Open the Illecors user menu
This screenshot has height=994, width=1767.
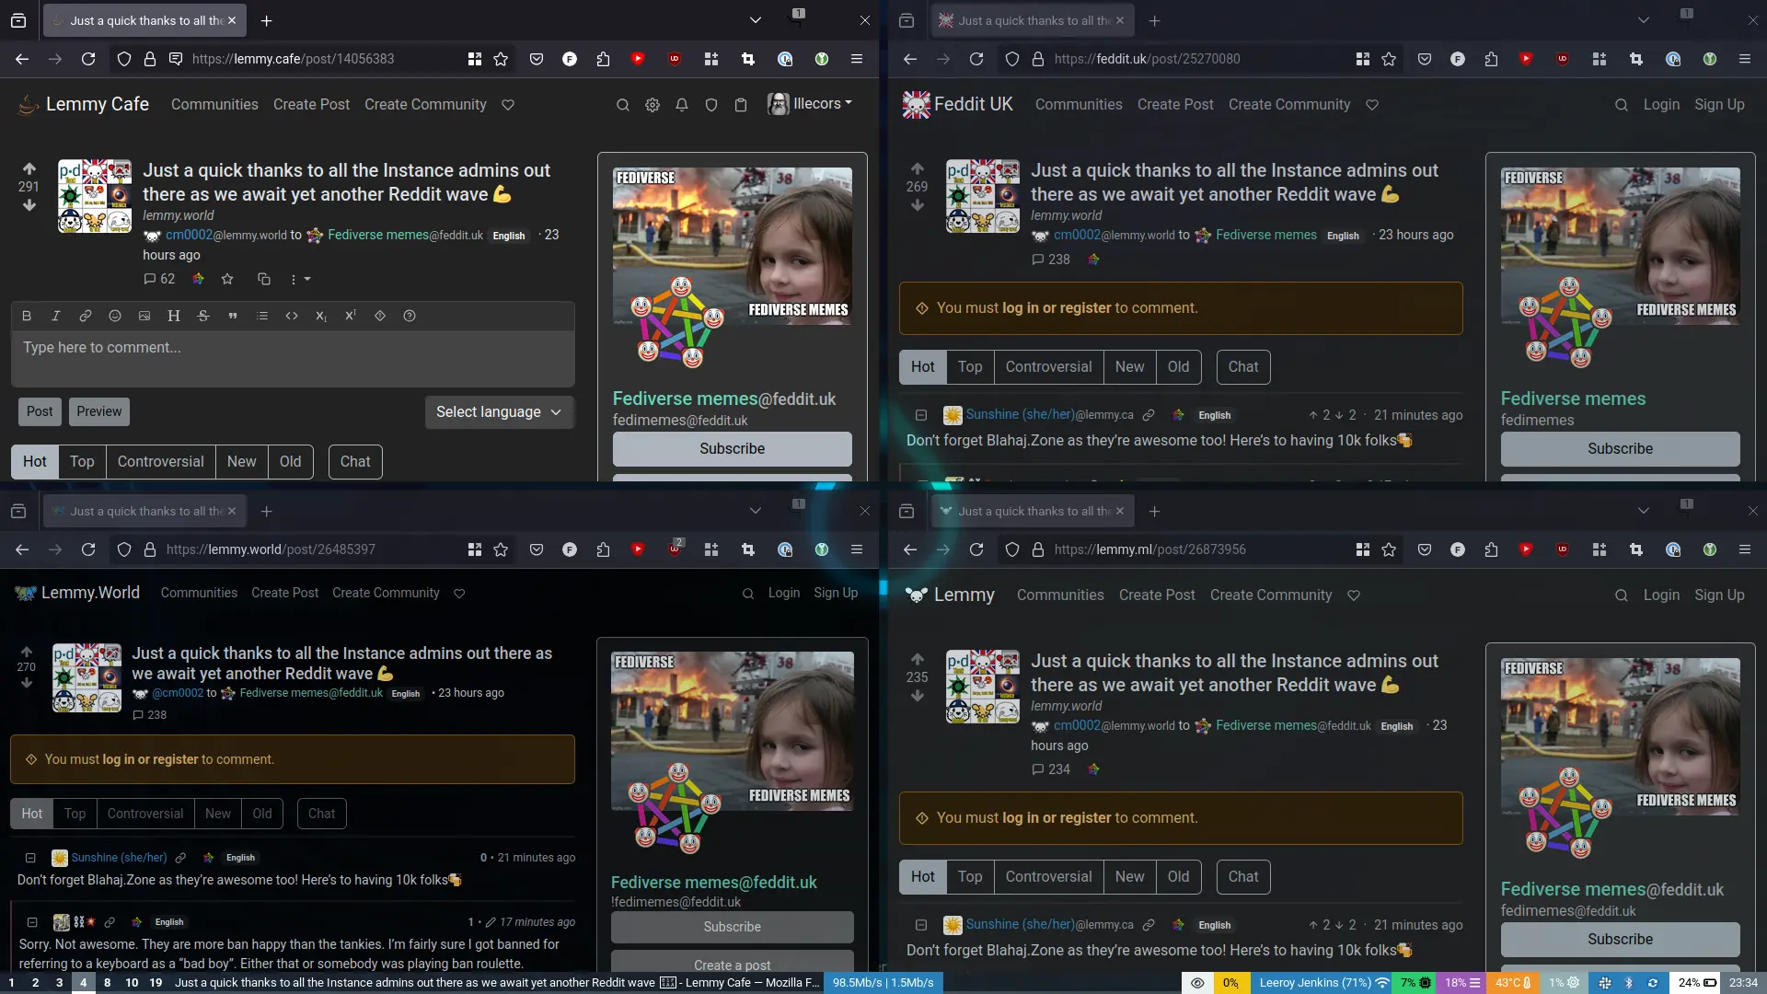point(811,104)
